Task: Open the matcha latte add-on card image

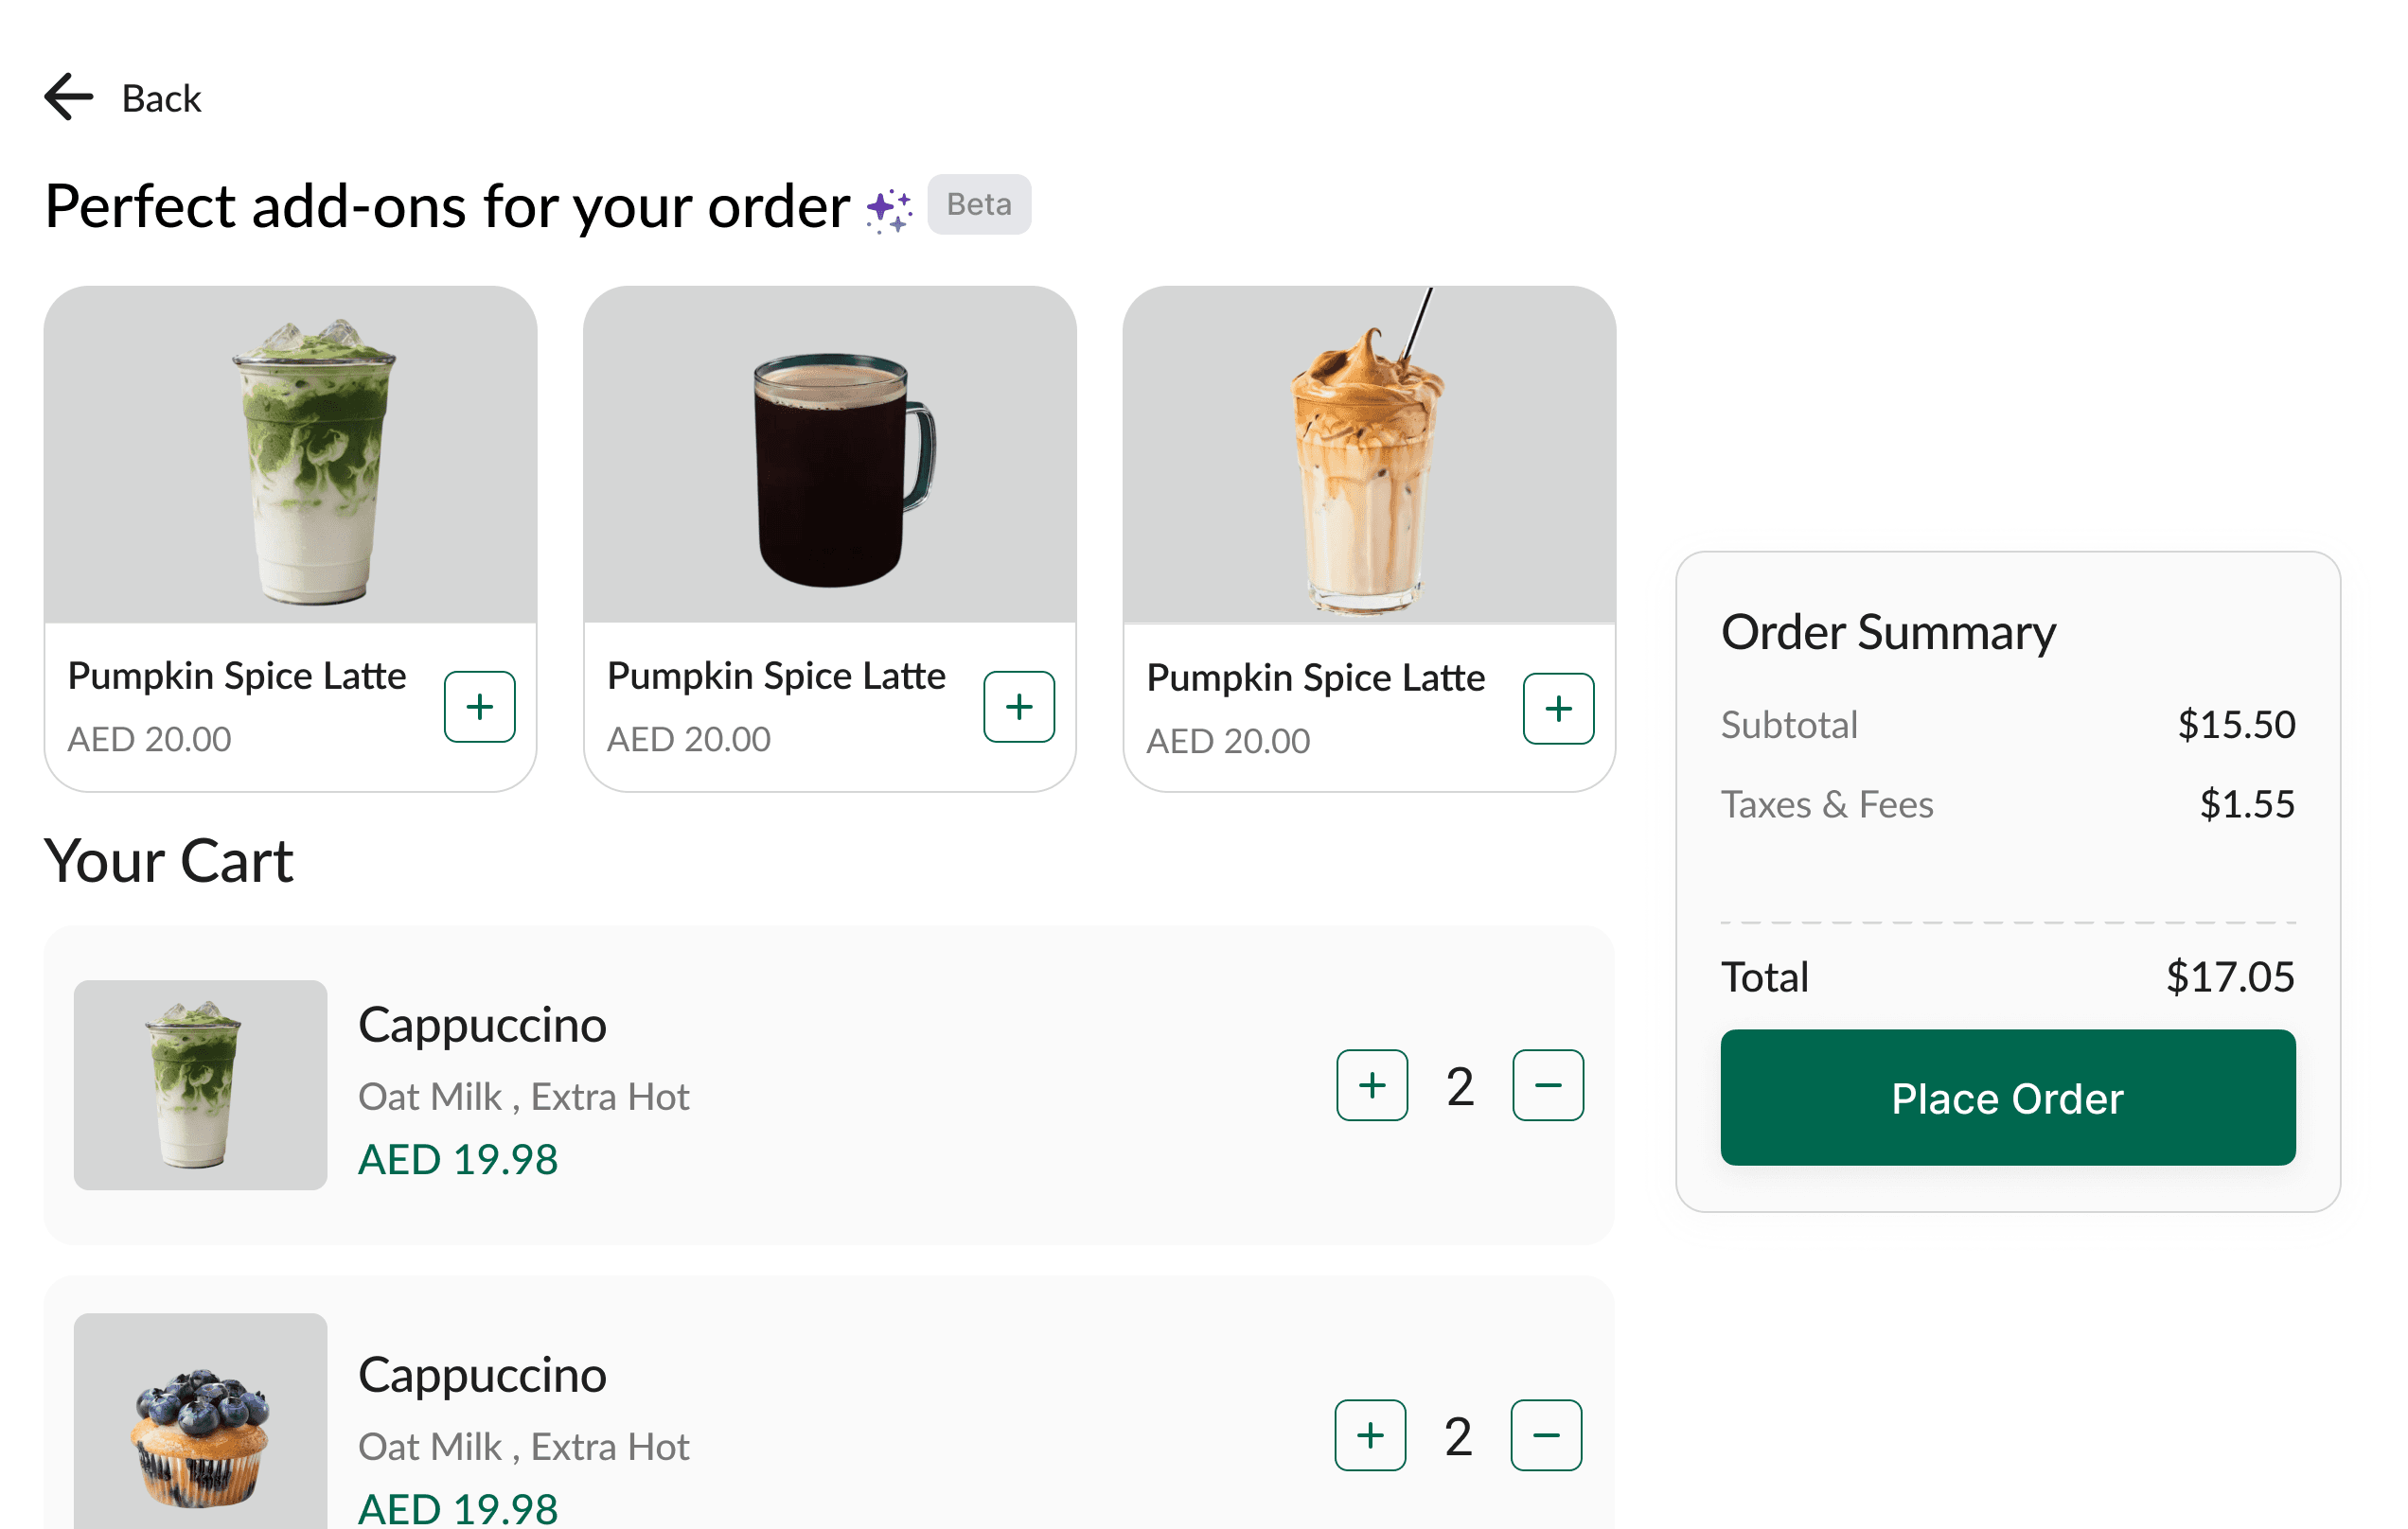Action: (290, 455)
